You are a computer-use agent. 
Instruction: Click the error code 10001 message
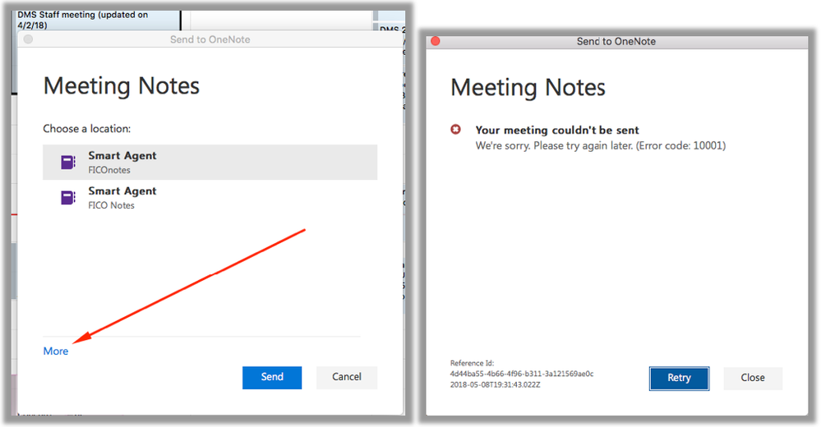pyautogui.click(x=601, y=146)
